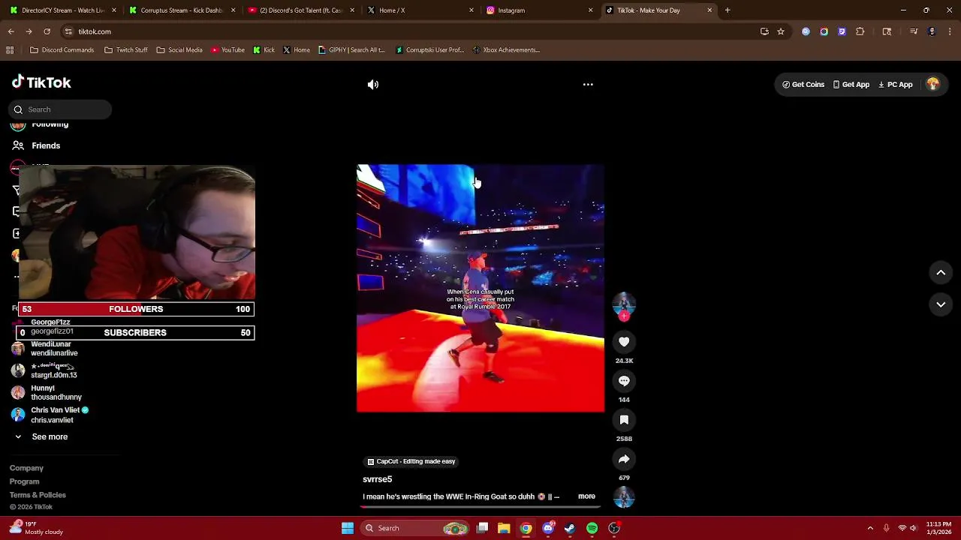961x540 pixels.
Task: Show hidden system tray icons
Action: (870, 528)
